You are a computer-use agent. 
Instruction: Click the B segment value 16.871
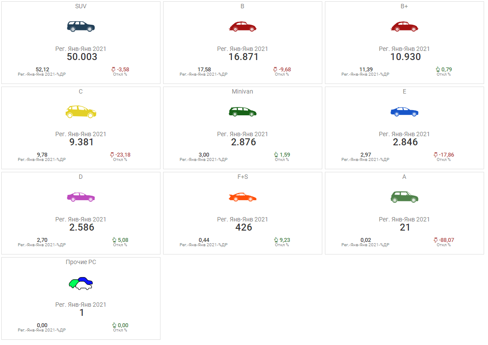244,57
